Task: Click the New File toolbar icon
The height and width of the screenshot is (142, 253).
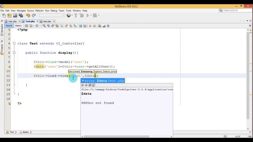Action: pos(4,15)
